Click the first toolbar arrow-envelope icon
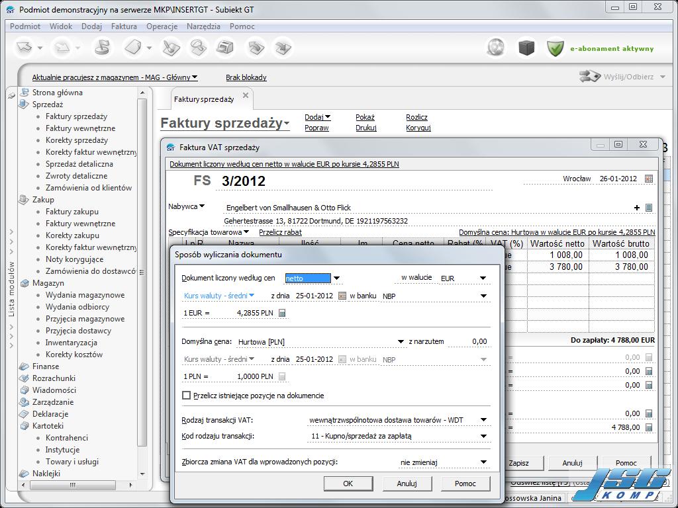 (x=24, y=48)
